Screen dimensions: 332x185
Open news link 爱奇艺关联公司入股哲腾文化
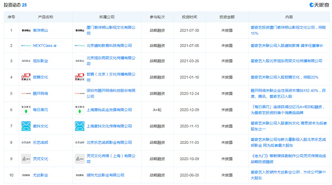coord(284,77)
